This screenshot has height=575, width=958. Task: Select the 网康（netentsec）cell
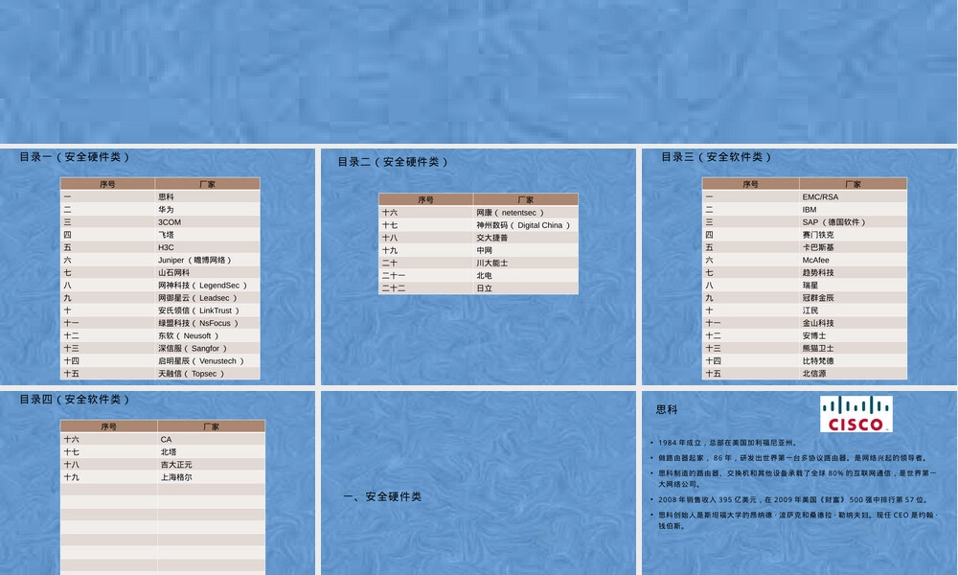[525, 213]
